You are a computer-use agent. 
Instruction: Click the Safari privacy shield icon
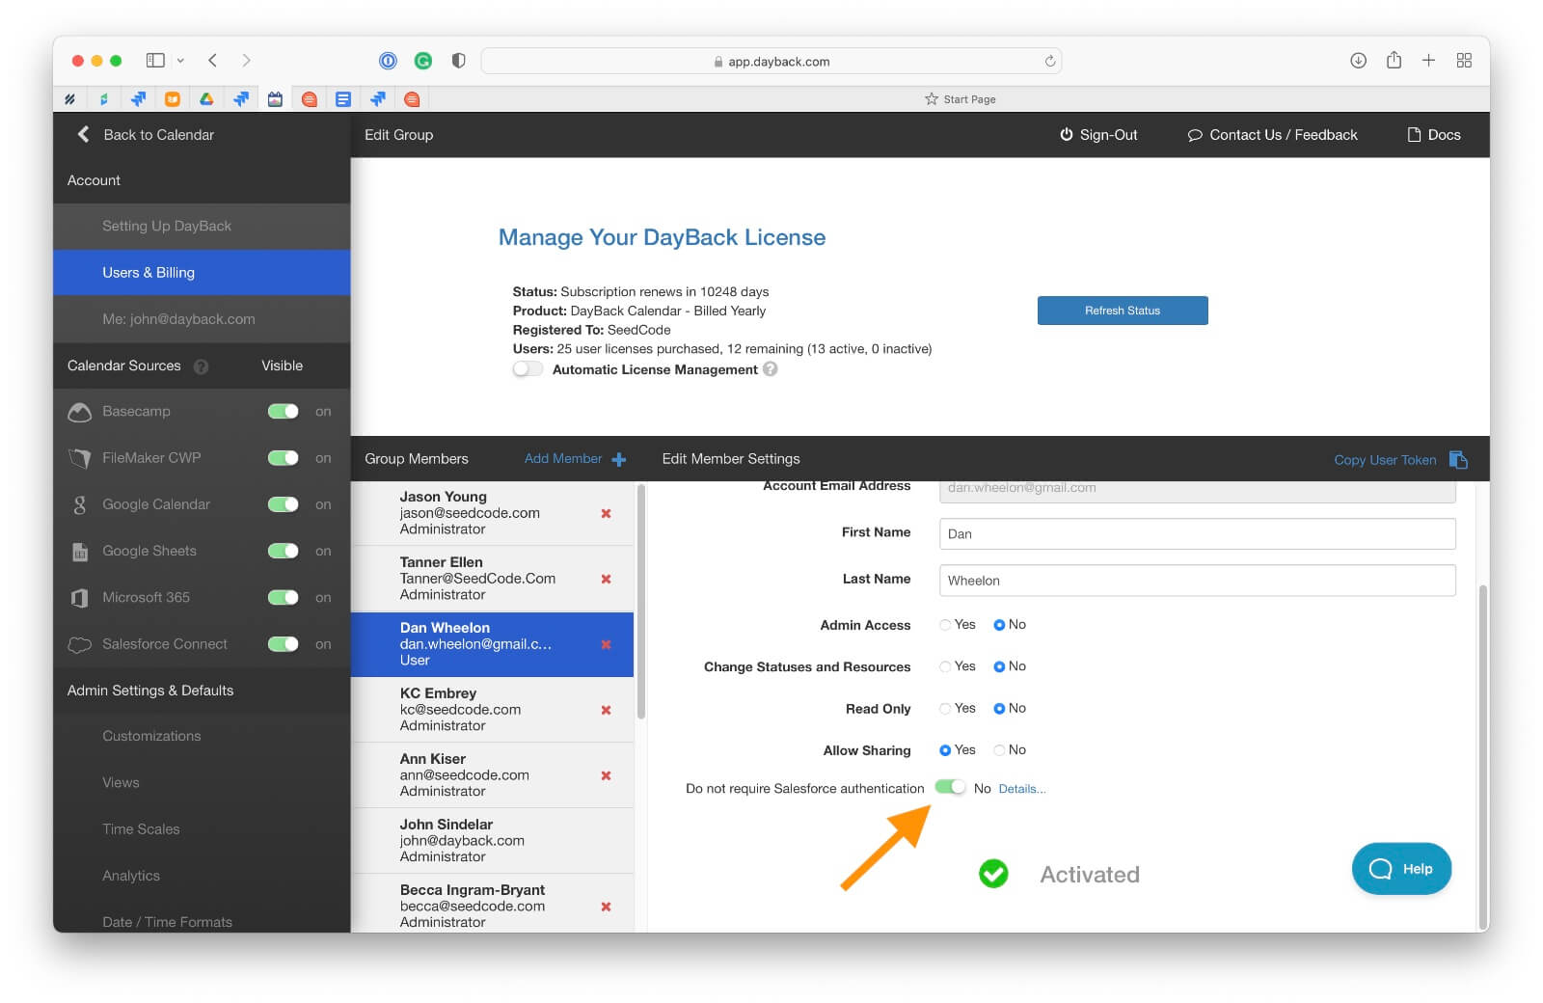point(458,61)
